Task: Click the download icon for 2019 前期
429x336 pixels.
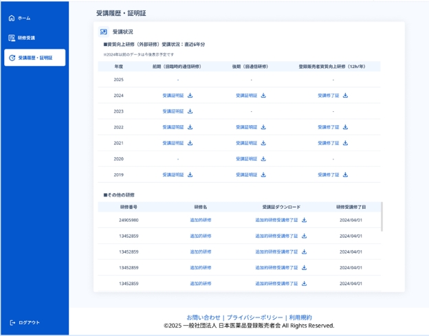Action: pyautogui.click(x=190, y=175)
